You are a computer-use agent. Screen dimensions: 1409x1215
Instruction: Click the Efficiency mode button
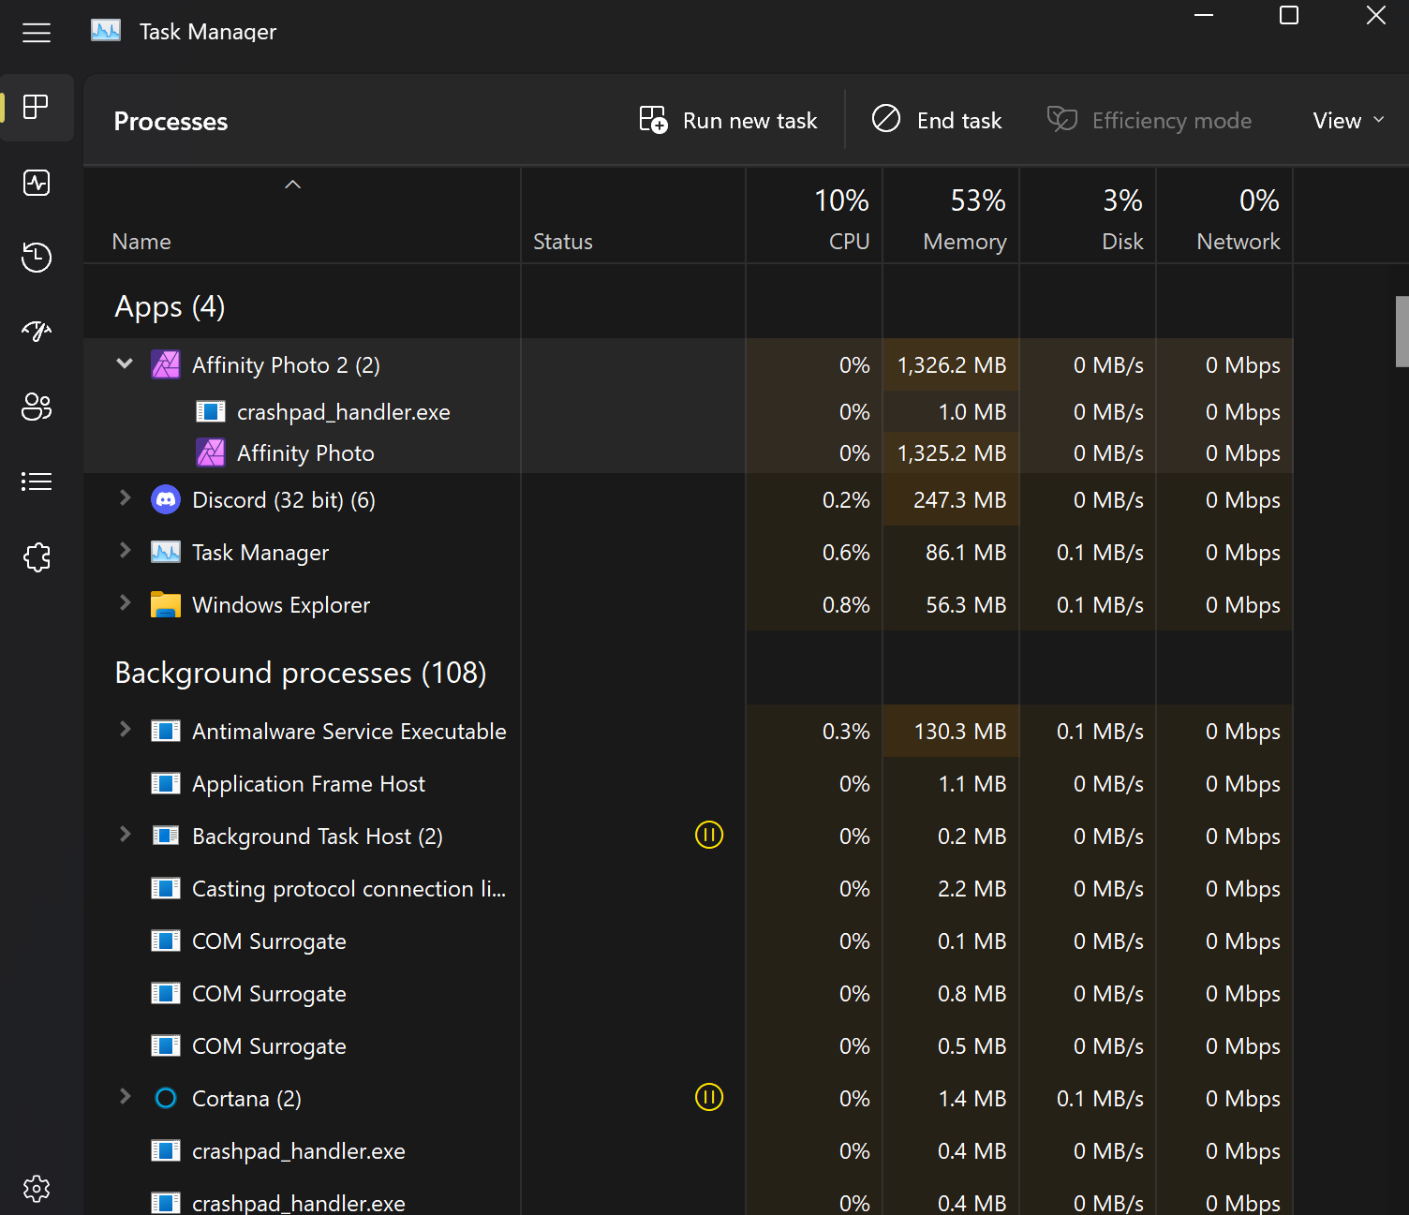(1149, 120)
